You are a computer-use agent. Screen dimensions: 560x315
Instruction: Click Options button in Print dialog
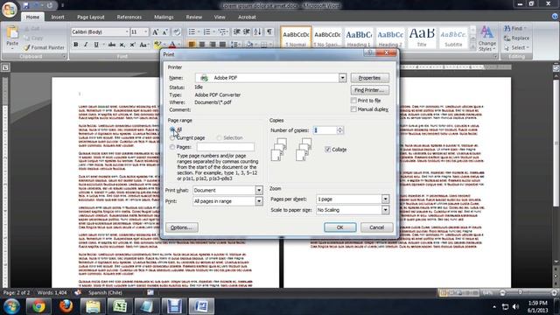click(181, 227)
